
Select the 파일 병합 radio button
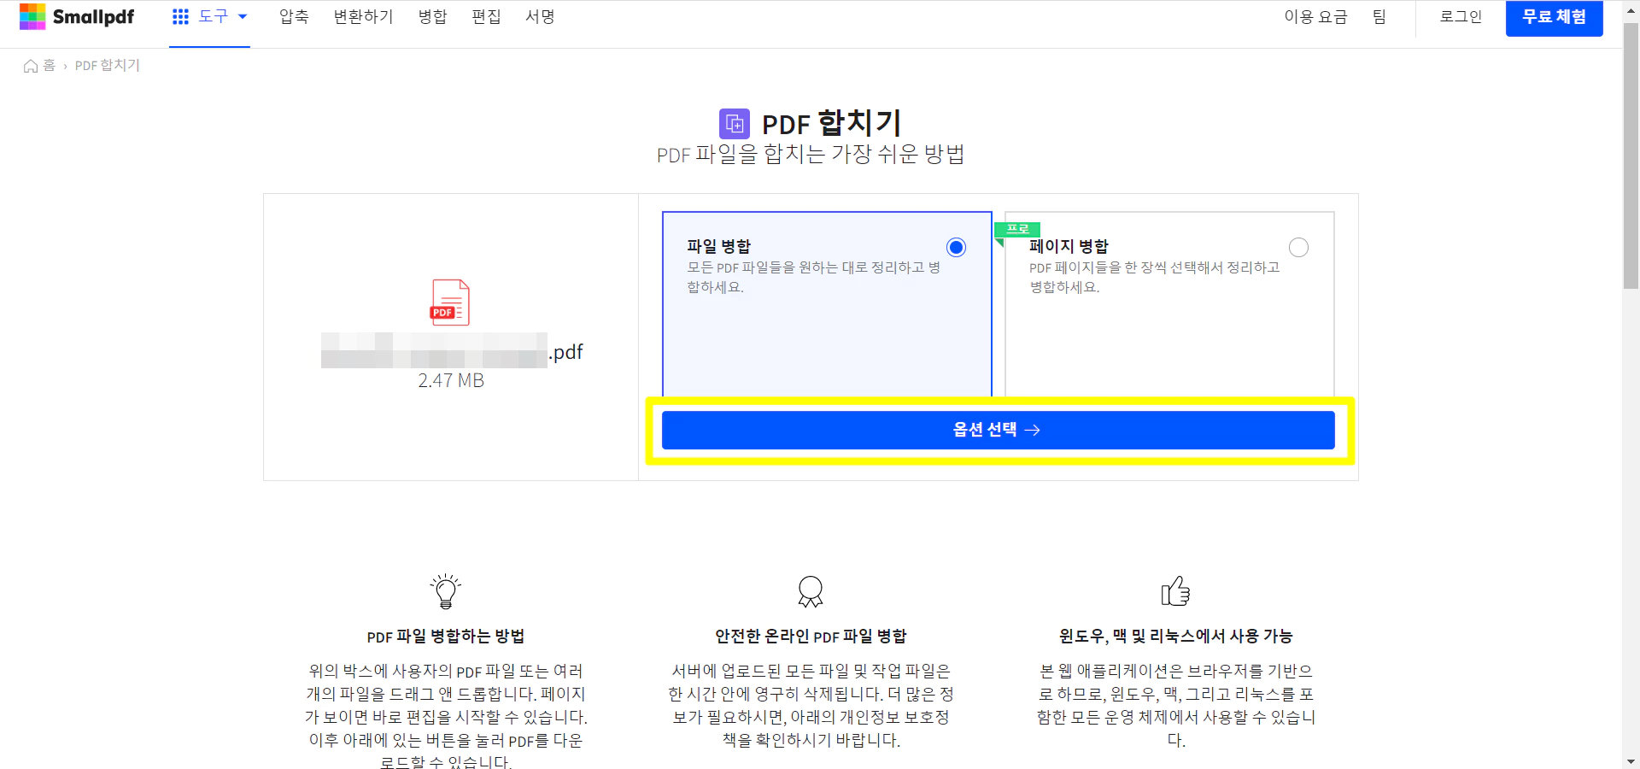955,247
